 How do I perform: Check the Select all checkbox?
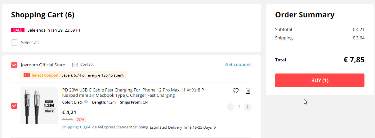tap(14, 42)
